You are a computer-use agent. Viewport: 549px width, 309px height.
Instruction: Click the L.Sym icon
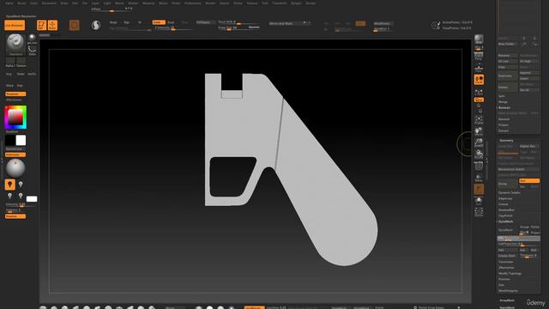(x=479, y=92)
